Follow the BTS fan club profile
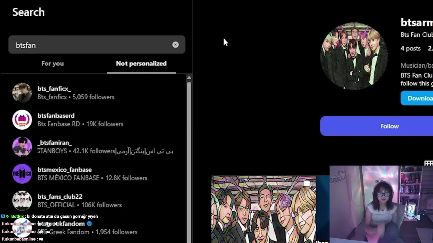The image size is (433, 243). (377, 126)
